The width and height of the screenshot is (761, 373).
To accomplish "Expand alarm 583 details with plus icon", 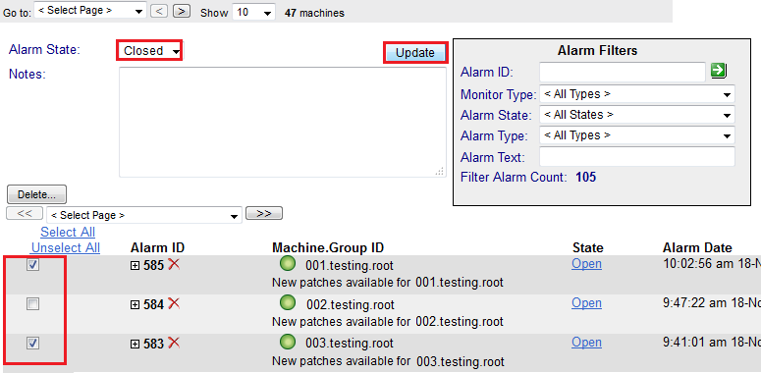I will [135, 345].
